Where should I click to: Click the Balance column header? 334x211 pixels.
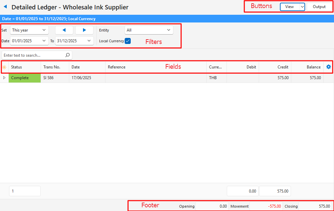click(x=307, y=67)
